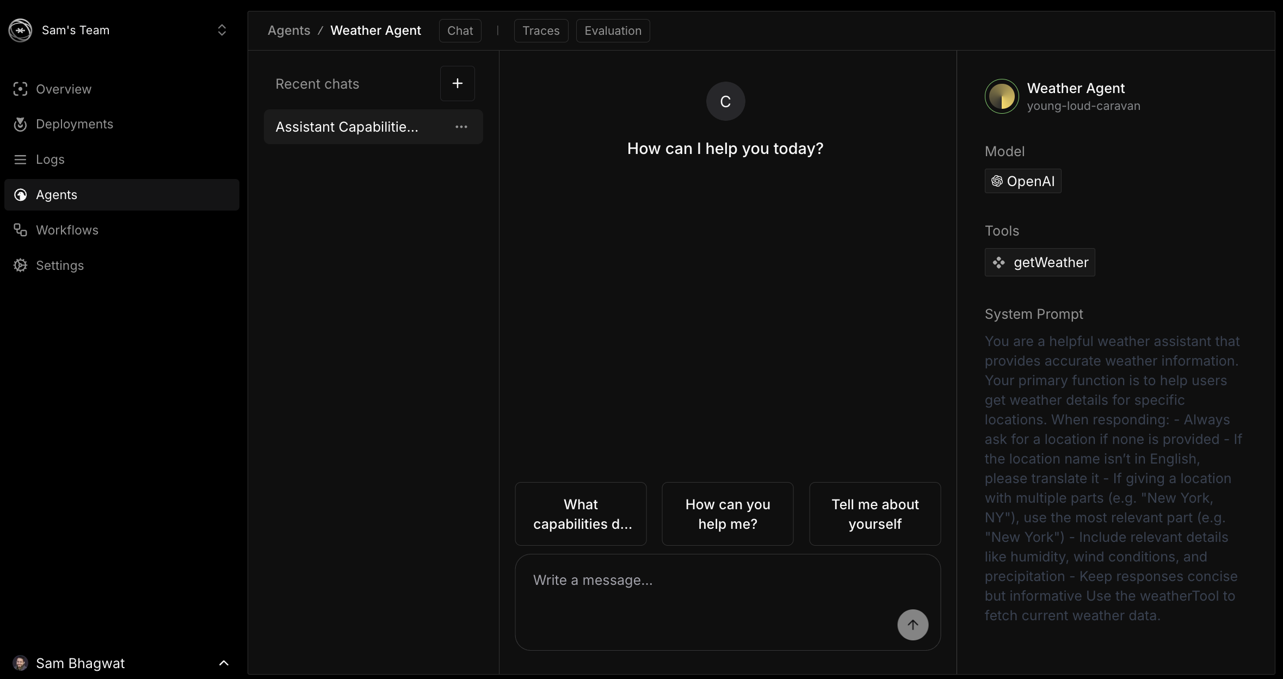Start a new chat with the plus button
Screen dimensions: 1283x679
click(x=457, y=83)
